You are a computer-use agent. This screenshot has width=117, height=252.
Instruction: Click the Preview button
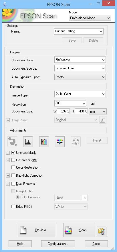point(37,230)
